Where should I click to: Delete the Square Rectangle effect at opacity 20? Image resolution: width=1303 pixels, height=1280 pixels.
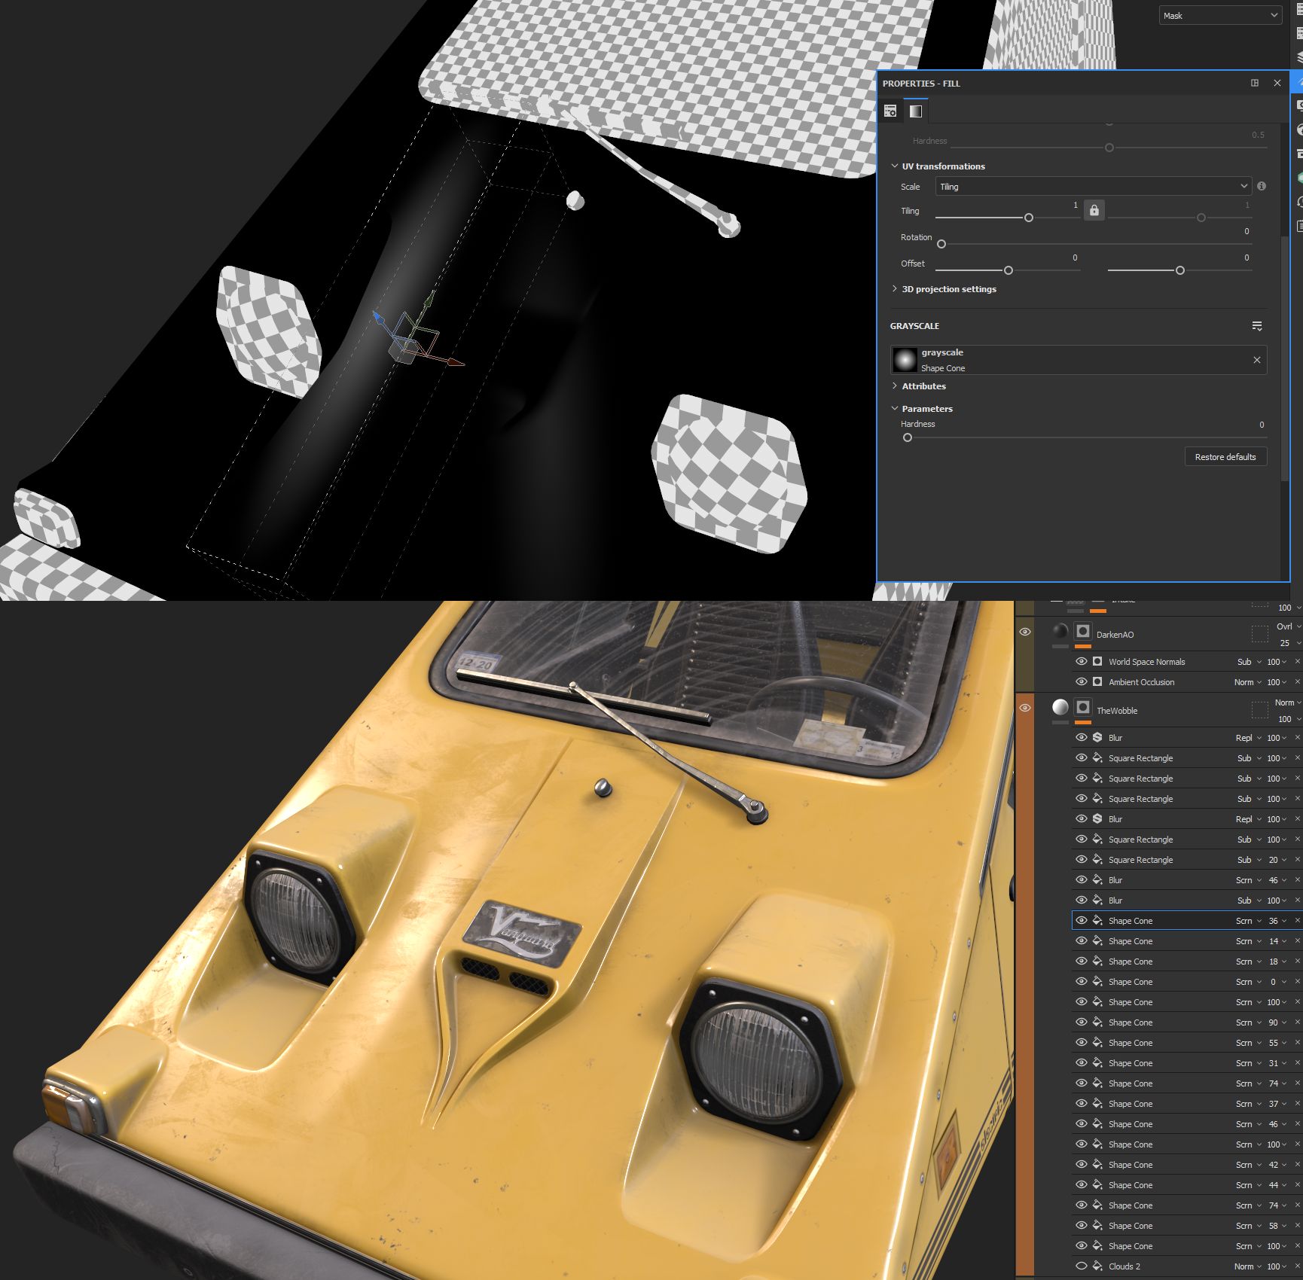point(1297,860)
